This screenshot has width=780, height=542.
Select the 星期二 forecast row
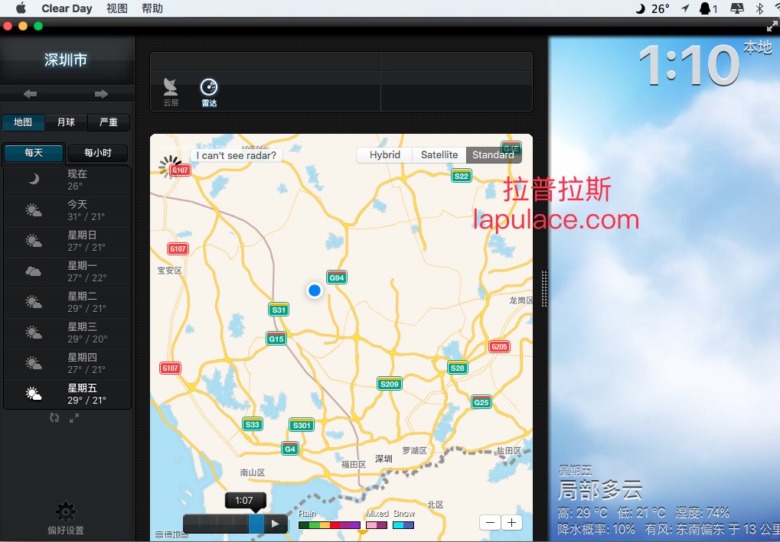click(x=67, y=302)
